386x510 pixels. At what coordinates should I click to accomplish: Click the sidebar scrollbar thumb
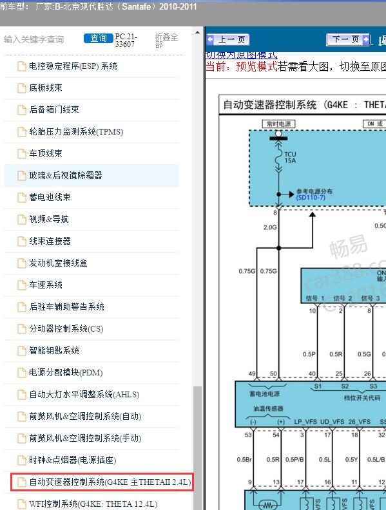pos(197,448)
